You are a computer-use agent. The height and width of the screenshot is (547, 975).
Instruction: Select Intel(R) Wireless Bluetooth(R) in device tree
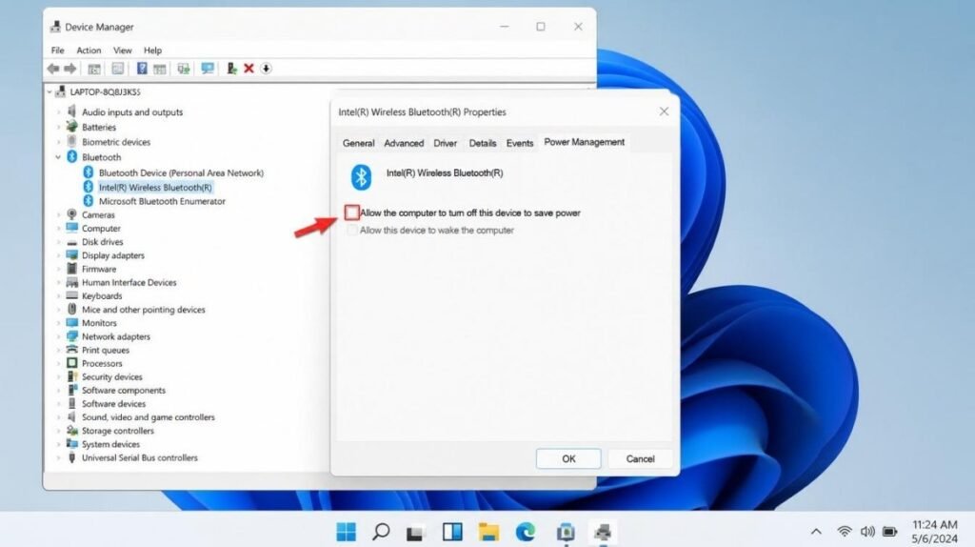(x=155, y=188)
